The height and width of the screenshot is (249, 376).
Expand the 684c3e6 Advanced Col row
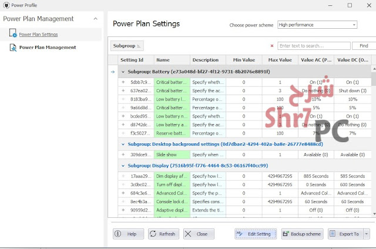(x=123, y=193)
